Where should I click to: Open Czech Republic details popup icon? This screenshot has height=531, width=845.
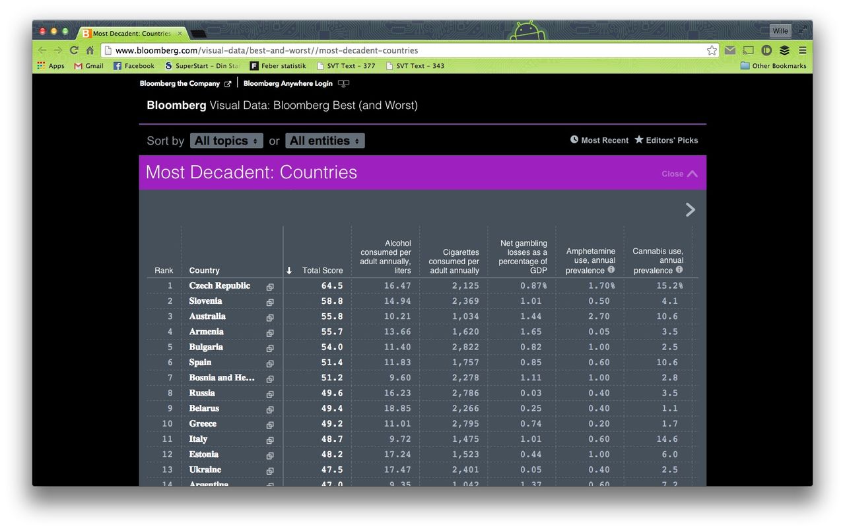(270, 287)
